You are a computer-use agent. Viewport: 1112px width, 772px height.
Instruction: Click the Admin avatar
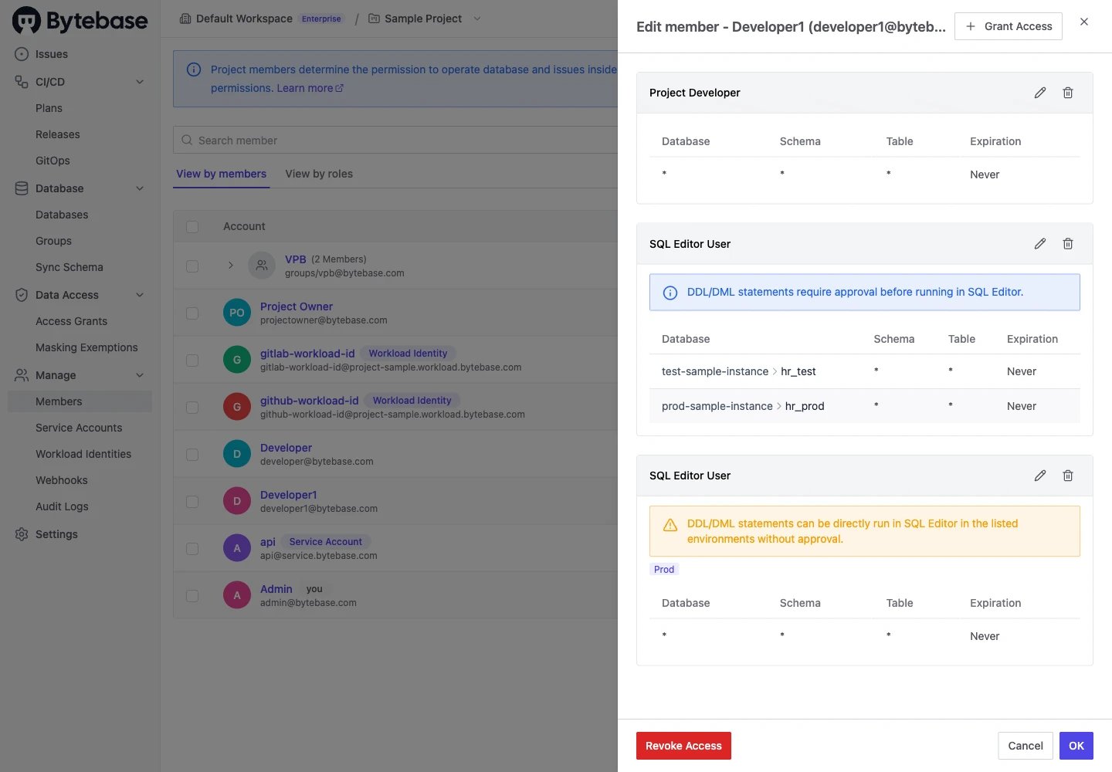tap(237, 595)
